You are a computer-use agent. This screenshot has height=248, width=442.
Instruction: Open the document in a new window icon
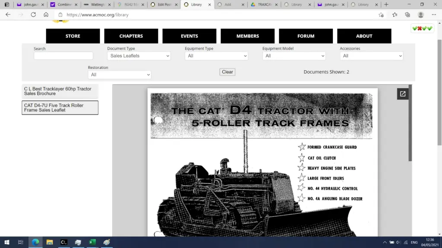pos(402,94)
